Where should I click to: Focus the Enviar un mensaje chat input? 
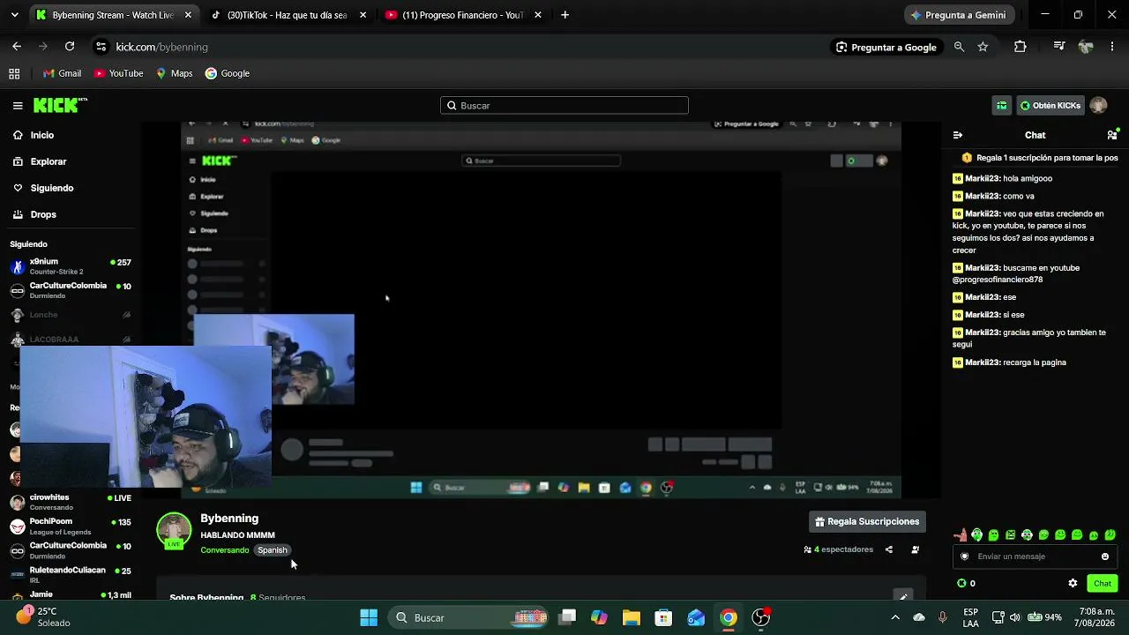click(1036, 557)
